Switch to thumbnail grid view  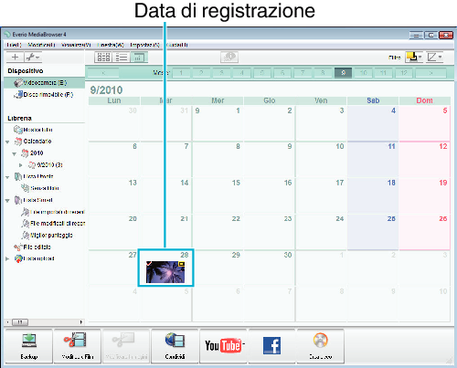pos(103,58)
